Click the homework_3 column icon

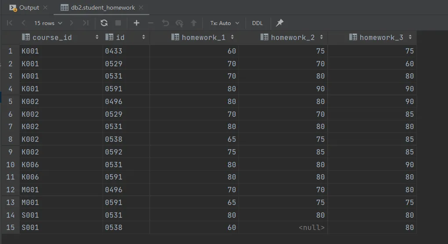353,37
